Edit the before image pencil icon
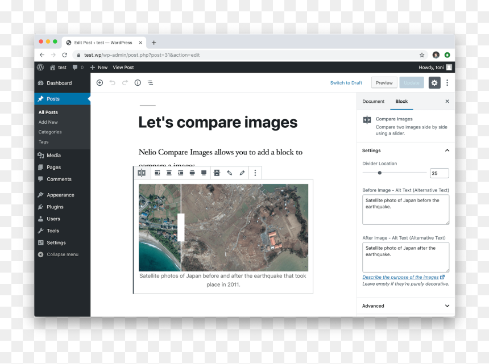 tap(230, 173)
